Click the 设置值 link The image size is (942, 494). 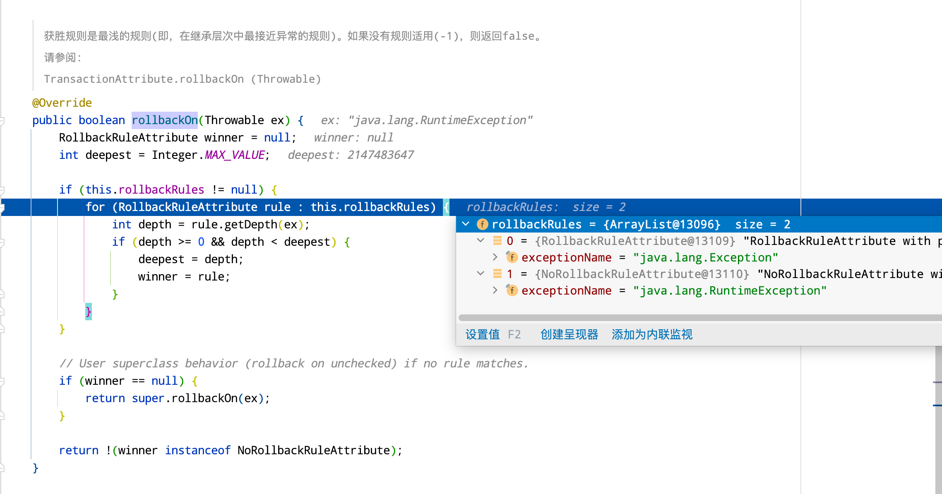pos(483,334)
